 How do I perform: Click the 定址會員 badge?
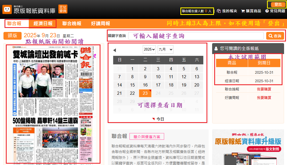pos(63,9)
